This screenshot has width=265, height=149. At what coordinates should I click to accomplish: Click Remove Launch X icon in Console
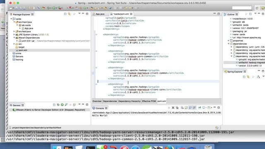(x=173, y=108)
